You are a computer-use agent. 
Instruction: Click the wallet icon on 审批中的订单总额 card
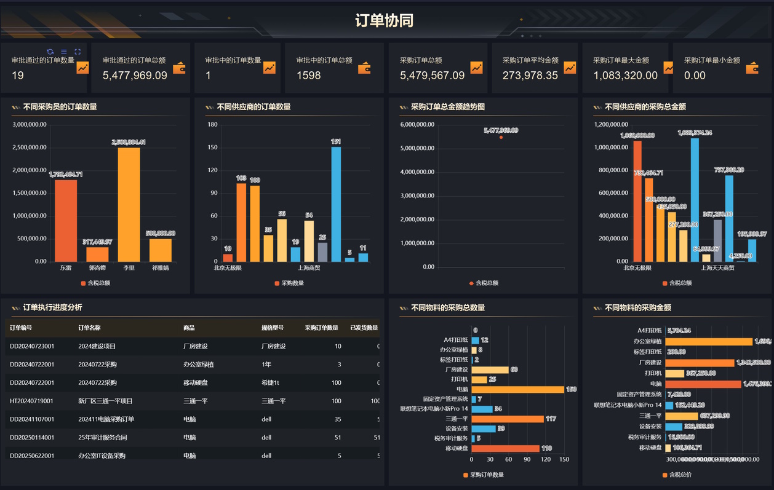(364, 68)
